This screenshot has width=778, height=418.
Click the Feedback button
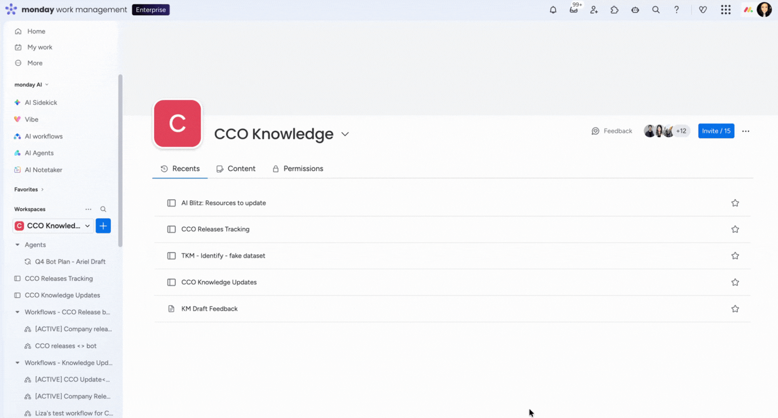pos(611,131)
